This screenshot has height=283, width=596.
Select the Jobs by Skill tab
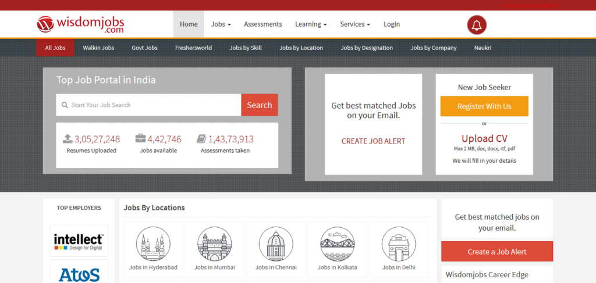point(246,48)
